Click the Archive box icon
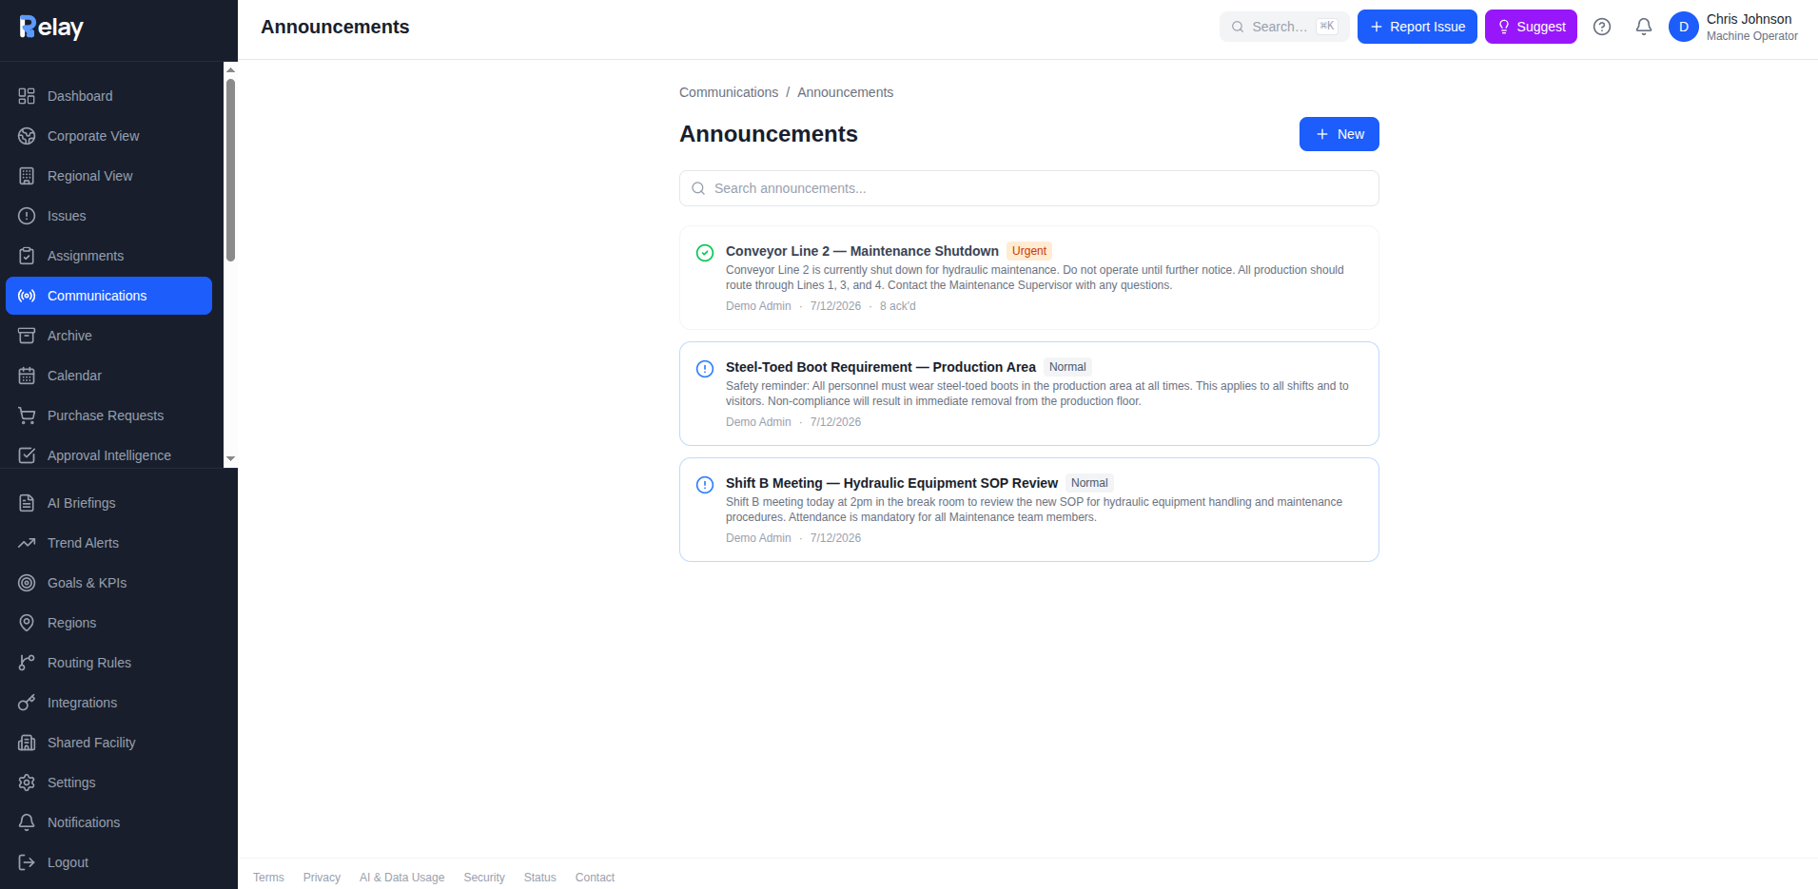Screen dimensions: 1818x889 click(x=27, y=336)
